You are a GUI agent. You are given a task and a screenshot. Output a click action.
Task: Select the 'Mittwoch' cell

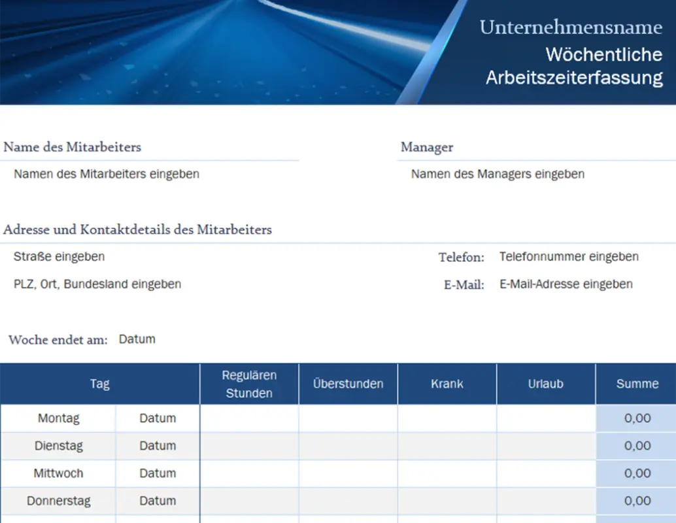(x=58, y=473)
